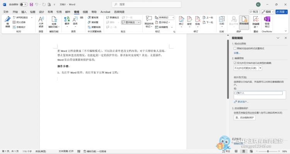290x154 pixels.
Task: Click the 是，启动强制保护 button
Action: (244, 118)
